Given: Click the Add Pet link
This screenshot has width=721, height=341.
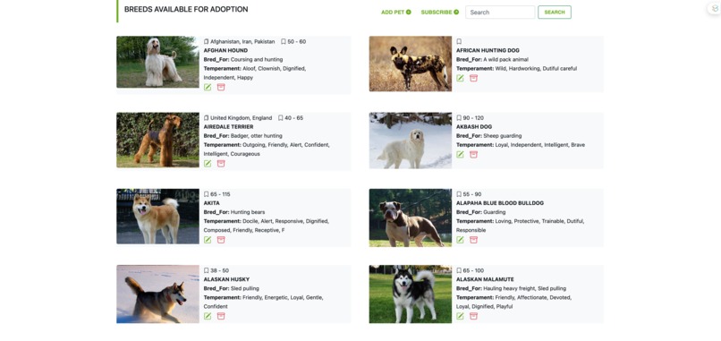Looking at the screenshot, I should tap(396, 13).
